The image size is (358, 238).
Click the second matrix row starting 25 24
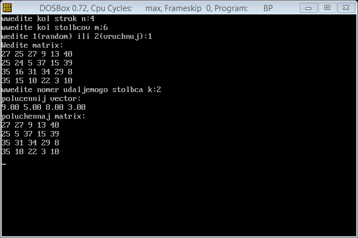pyautogui.click(x=37, y=63)
